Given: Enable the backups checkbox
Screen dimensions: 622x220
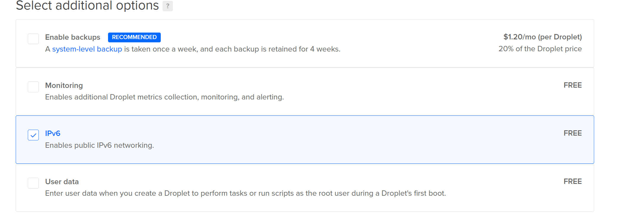Looking at the screenshot, I should (x=33, y=39).
